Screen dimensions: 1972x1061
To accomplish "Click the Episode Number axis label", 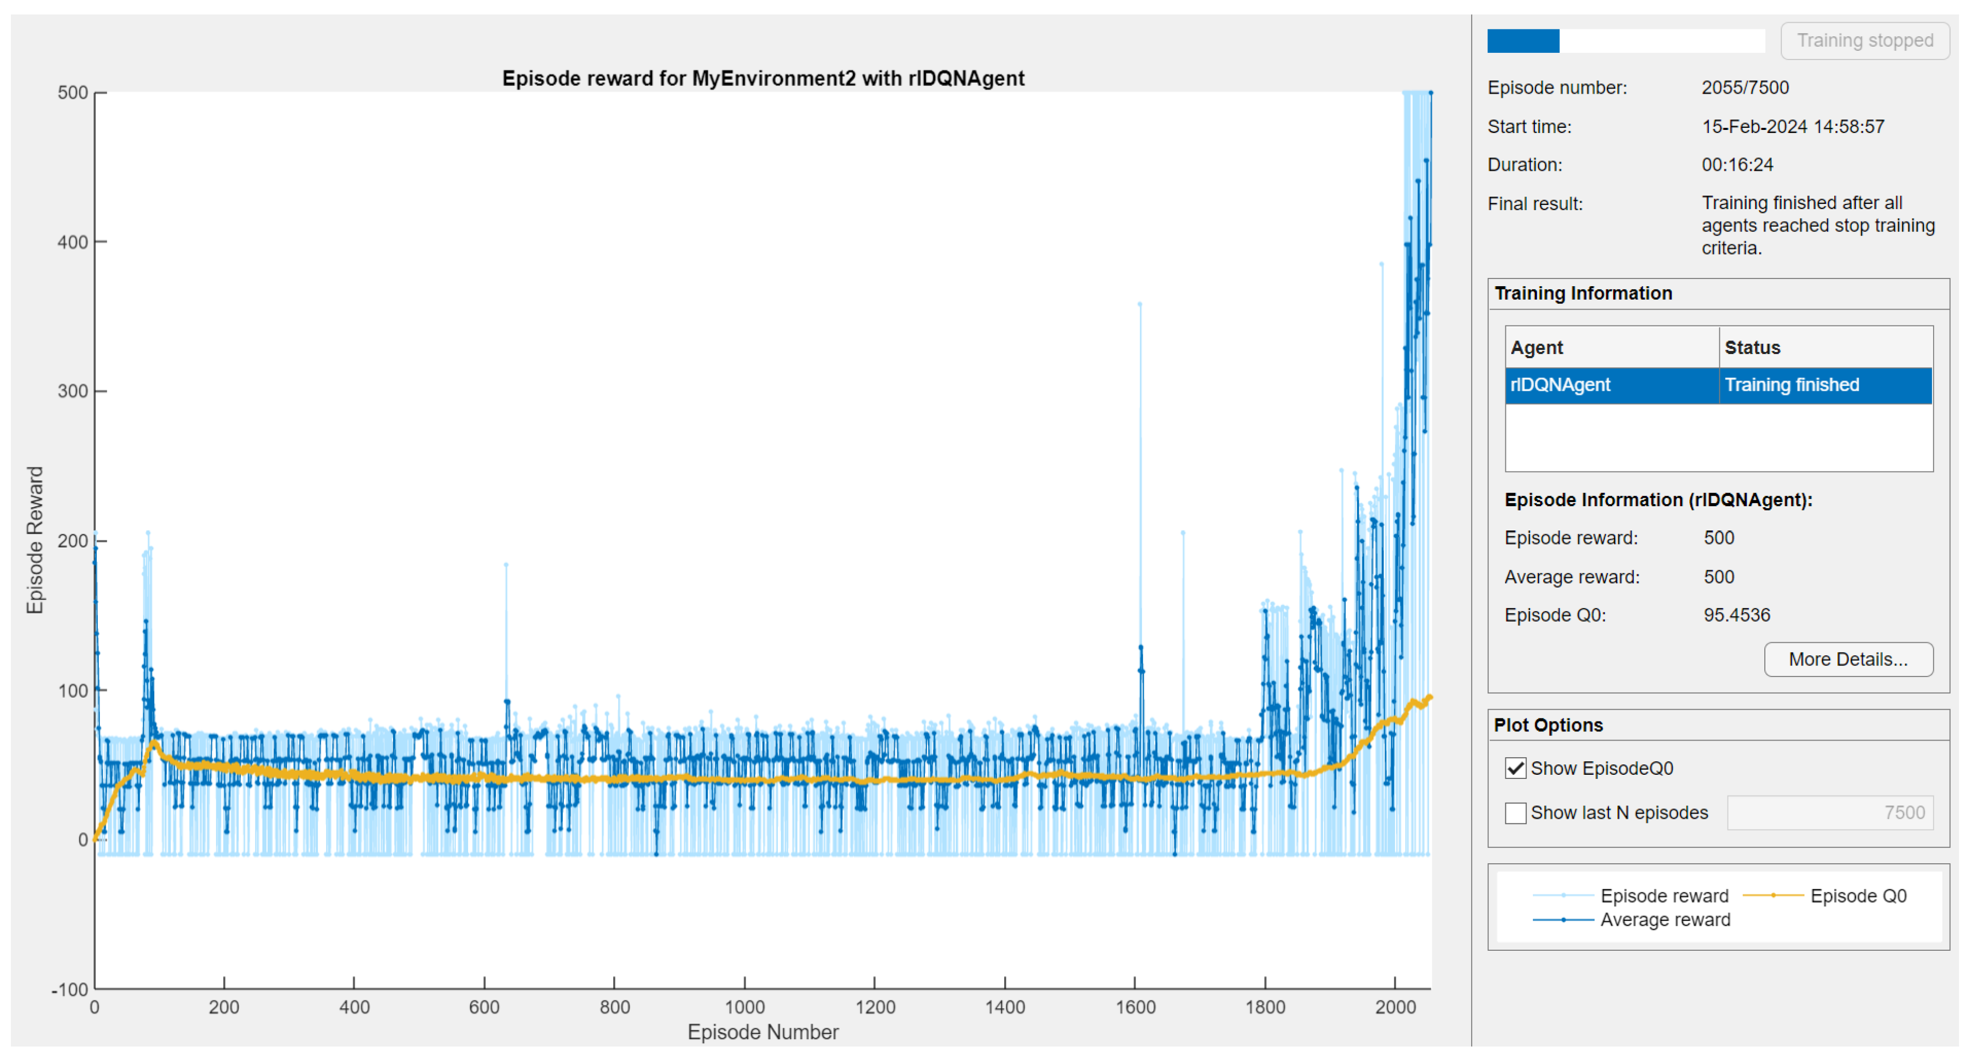I will pyautogui.click(x=762, y=1032).
